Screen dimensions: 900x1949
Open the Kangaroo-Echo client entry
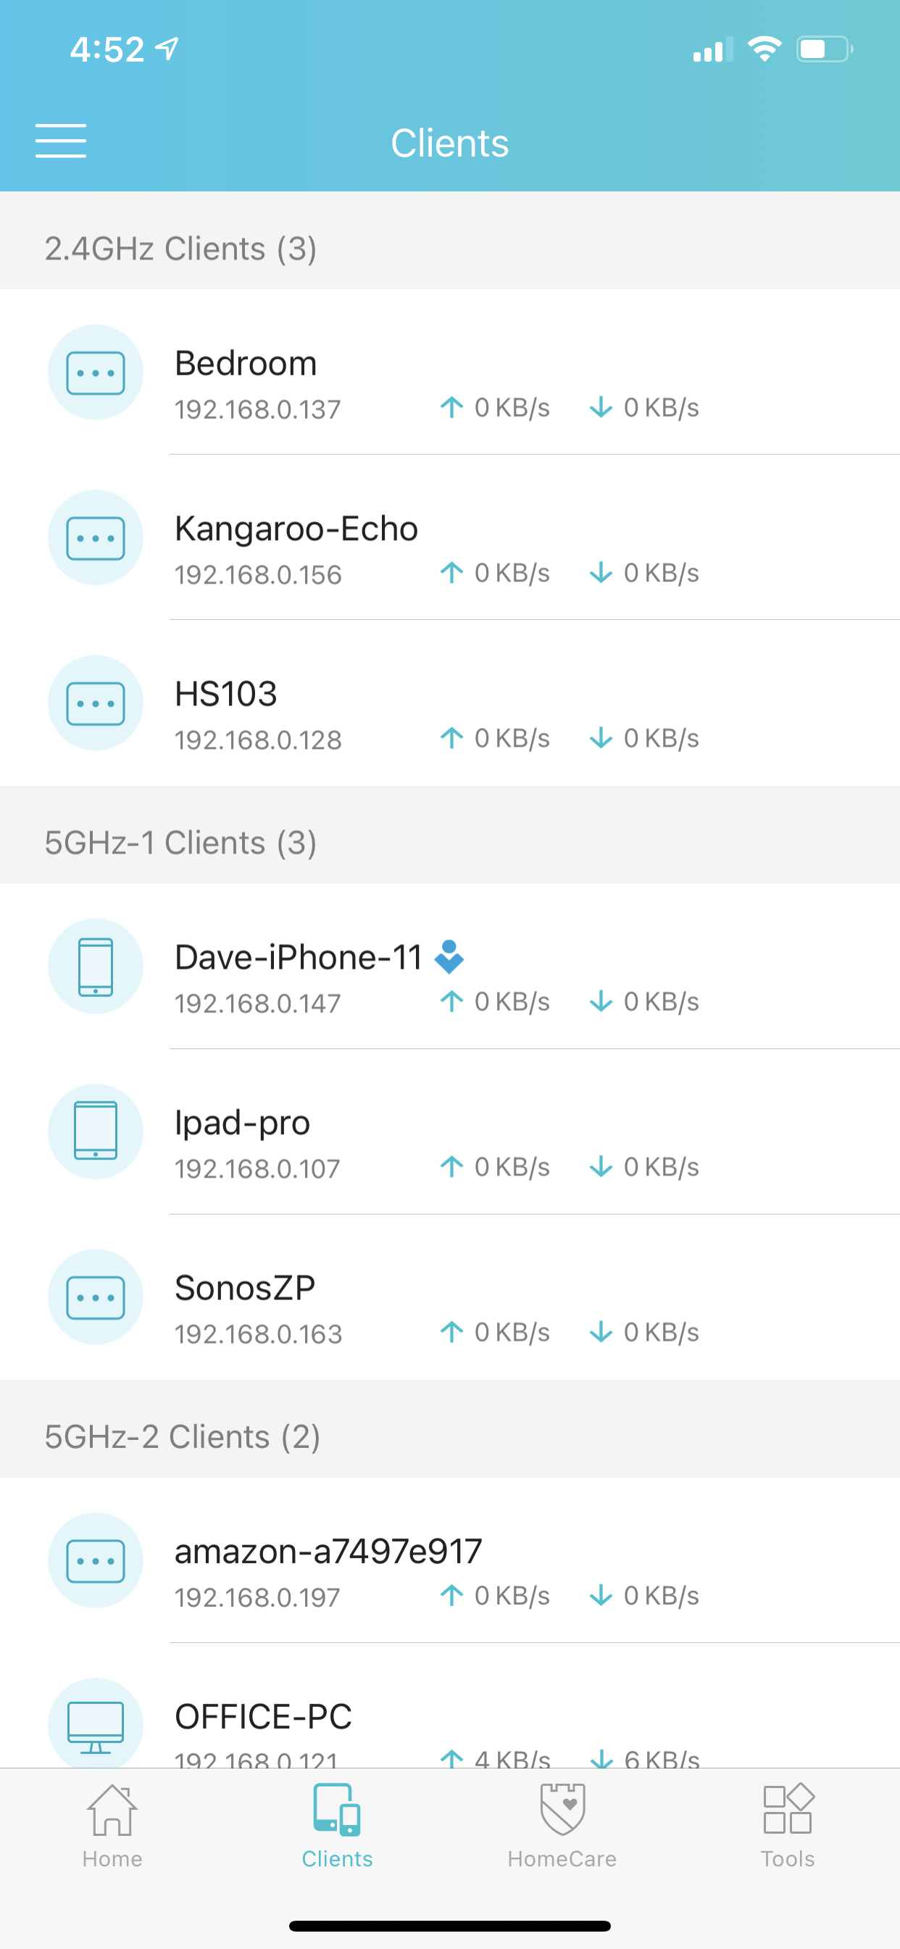coord(450,538)
